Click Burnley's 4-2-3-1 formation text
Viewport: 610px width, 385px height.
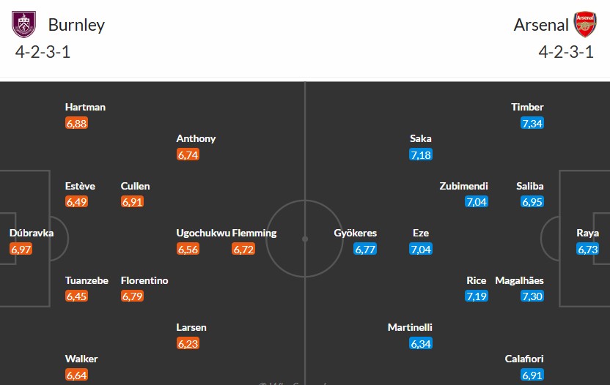point(43,52)
